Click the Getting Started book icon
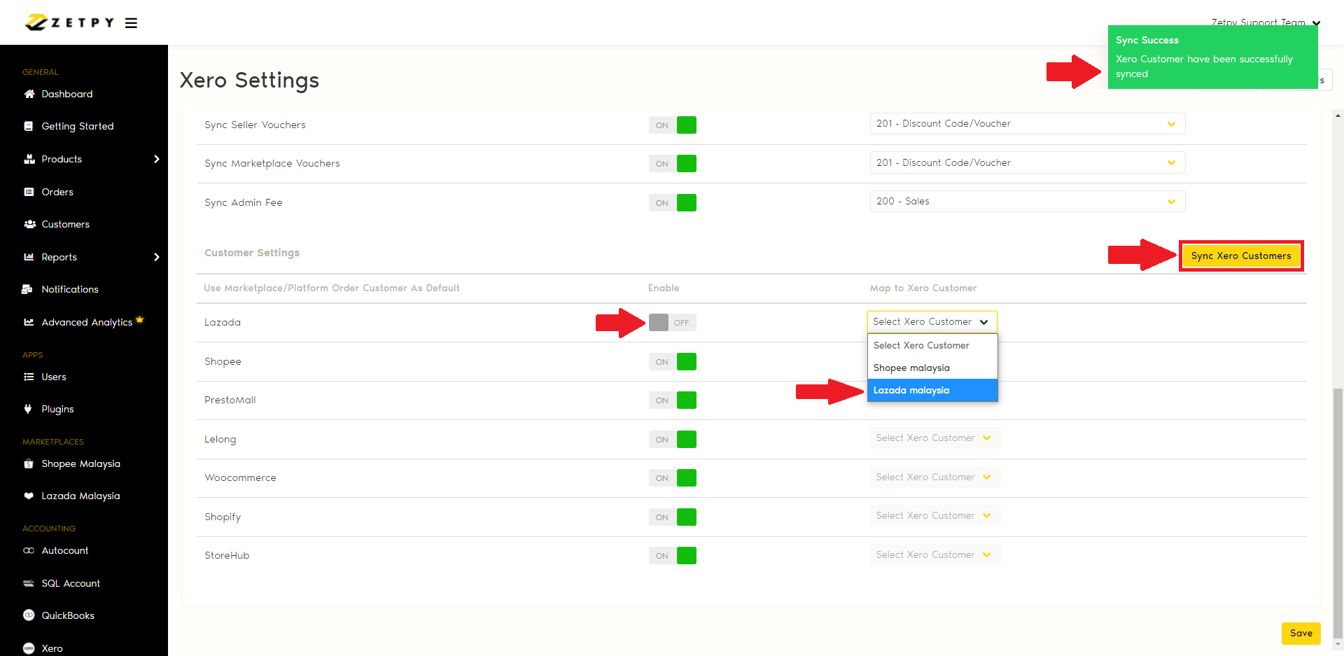1344x656 pixels. [29, 126]
